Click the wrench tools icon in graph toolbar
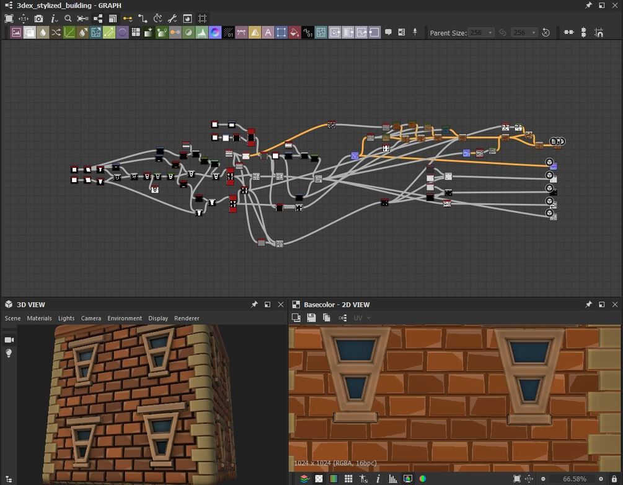Screen dimensions: 623x485 click(x=172, y=19)
